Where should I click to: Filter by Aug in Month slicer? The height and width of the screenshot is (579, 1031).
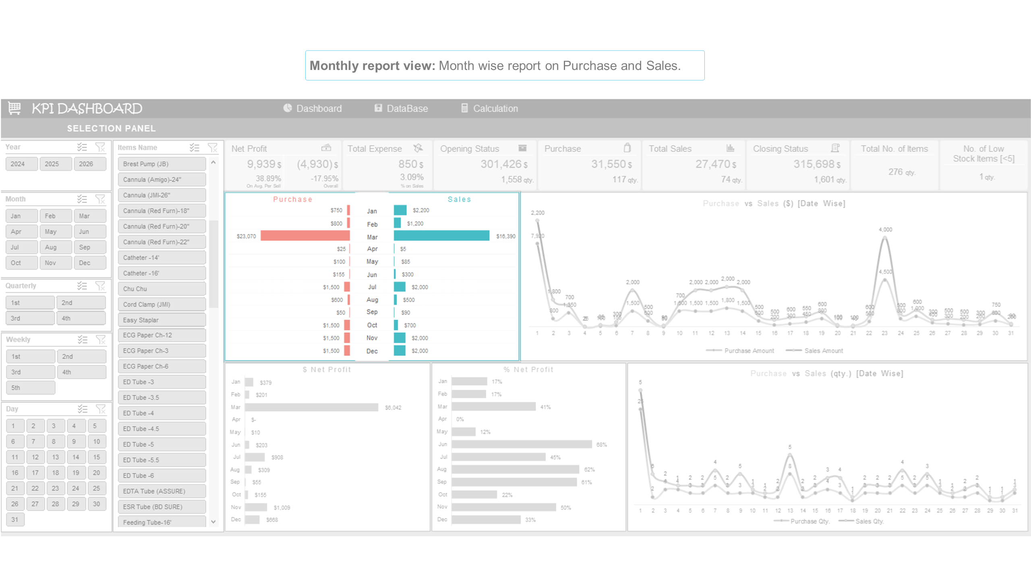tap(56, 247)
